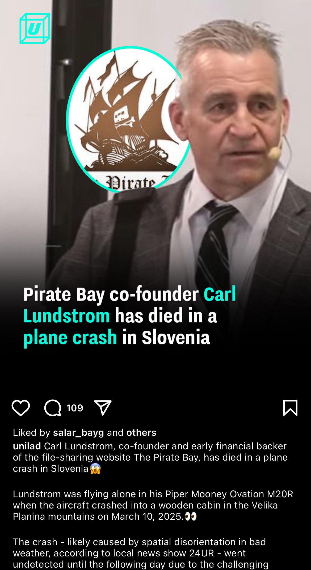The image size is (311, 570).
Task: Tap the 109 comment count
Action: (x=75, y=408)
